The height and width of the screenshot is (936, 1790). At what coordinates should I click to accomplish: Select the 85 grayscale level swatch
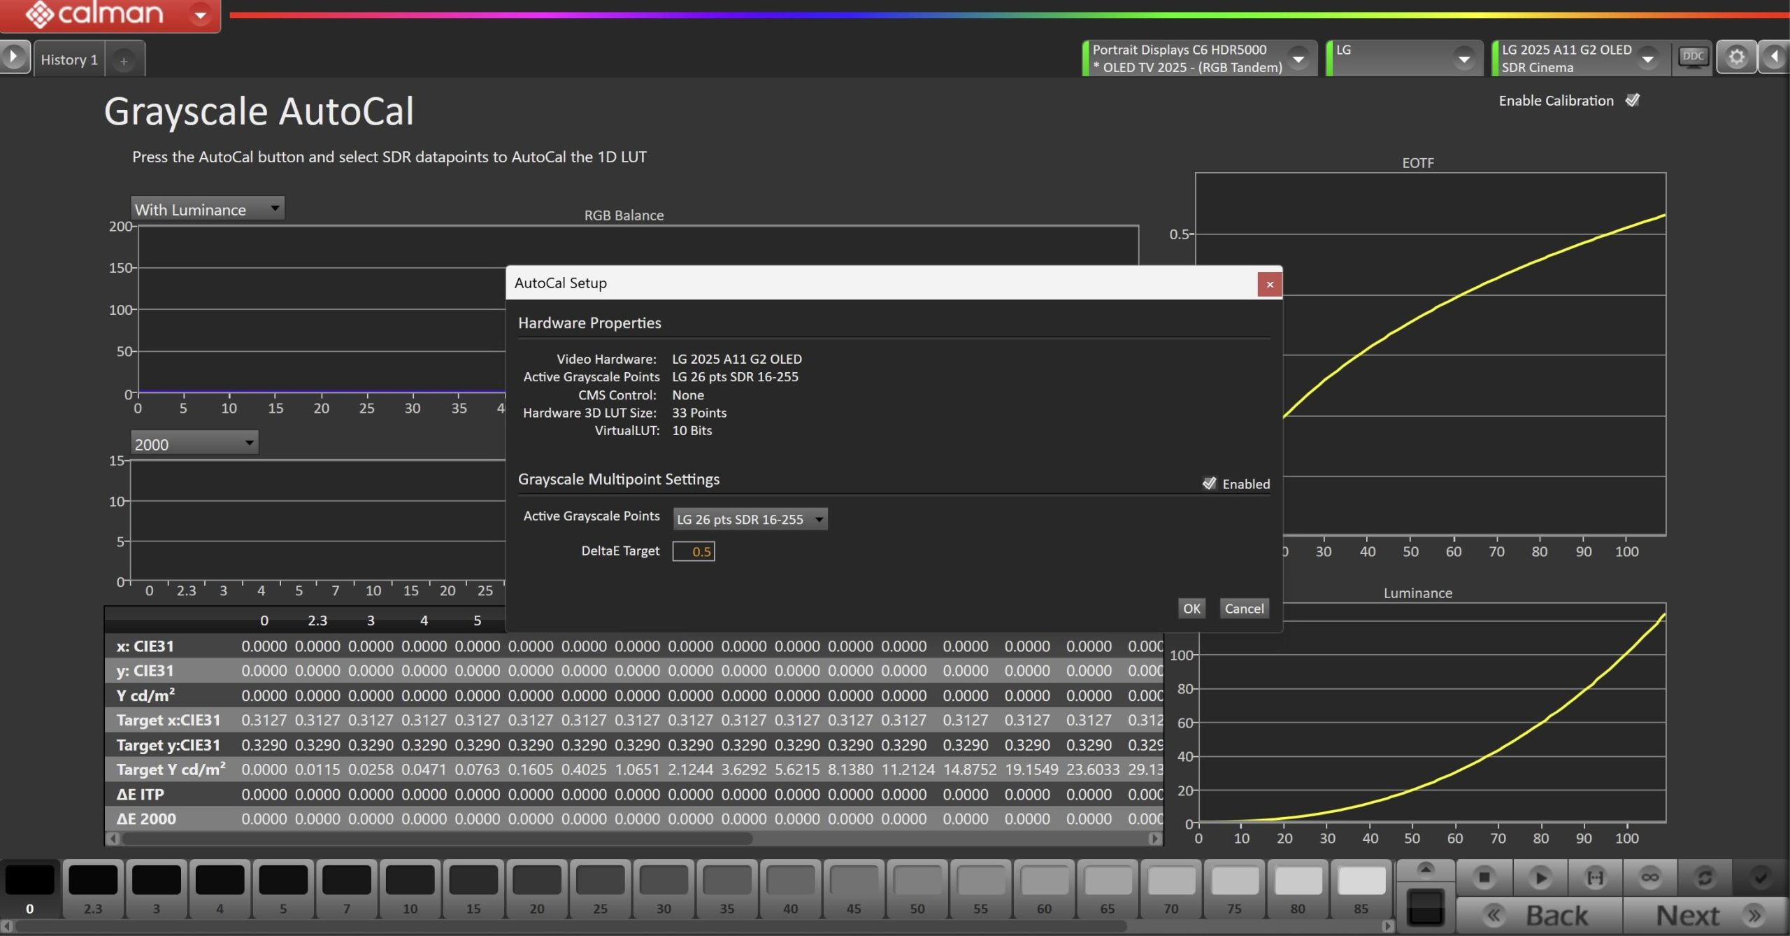point(1361,888)
